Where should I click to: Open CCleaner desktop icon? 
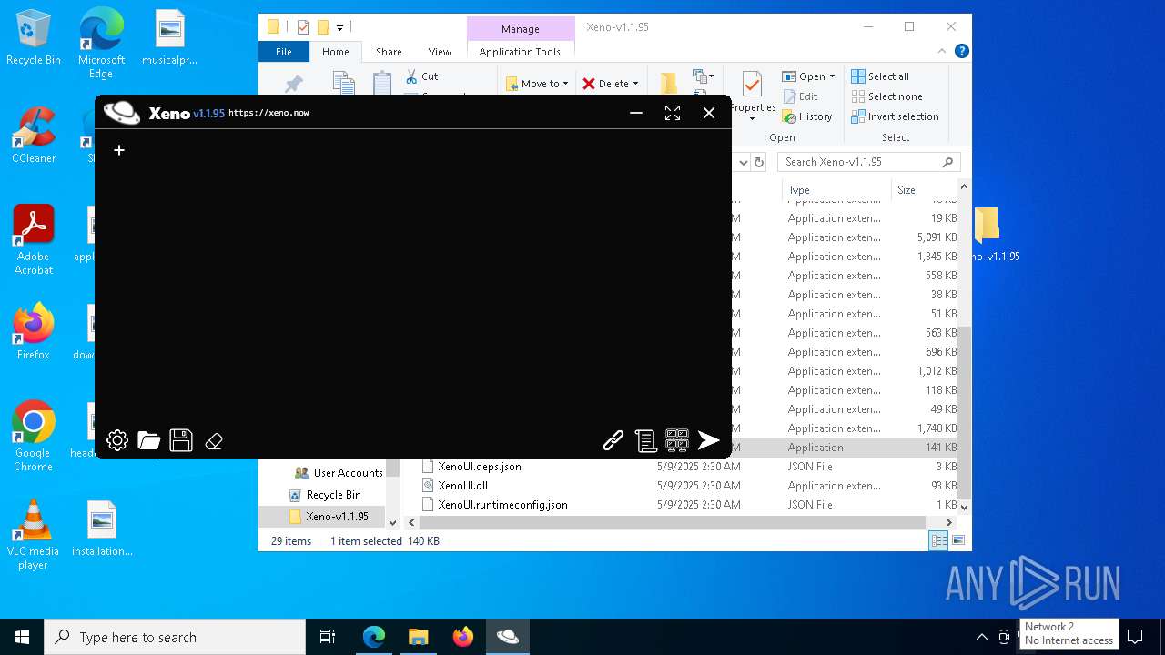pos(34,136)
